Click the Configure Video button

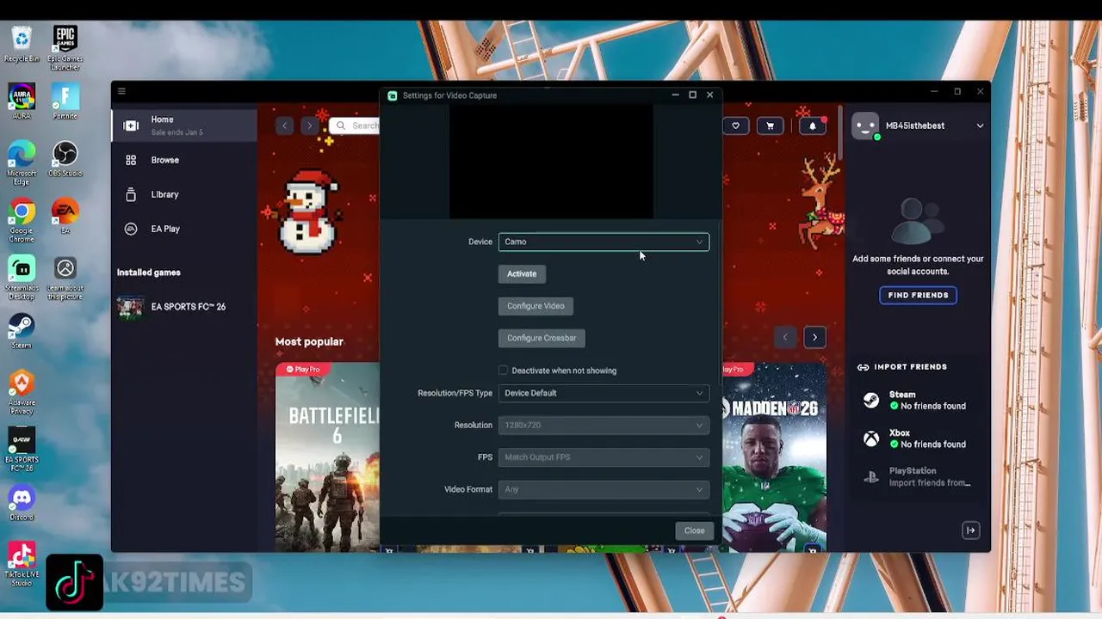tap(536, 306)
